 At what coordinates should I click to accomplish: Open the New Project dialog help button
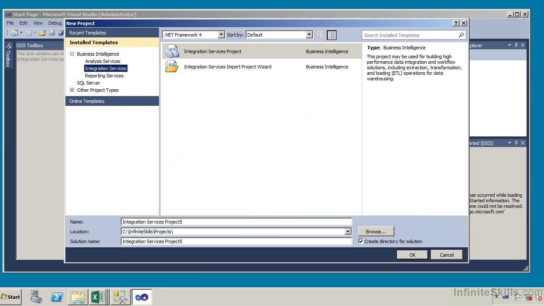456,23
